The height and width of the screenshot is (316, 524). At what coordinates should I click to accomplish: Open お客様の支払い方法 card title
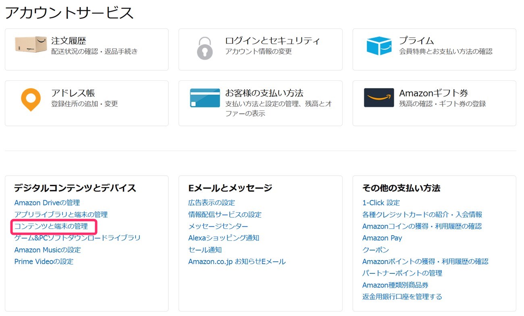click(x=264, y=93)
